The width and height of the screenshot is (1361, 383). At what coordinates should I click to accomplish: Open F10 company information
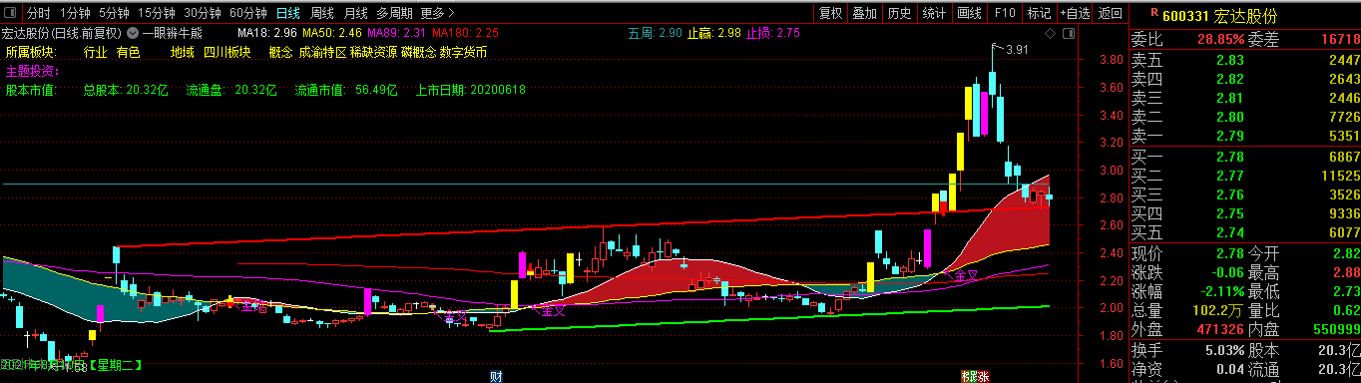click(1005, 13)
